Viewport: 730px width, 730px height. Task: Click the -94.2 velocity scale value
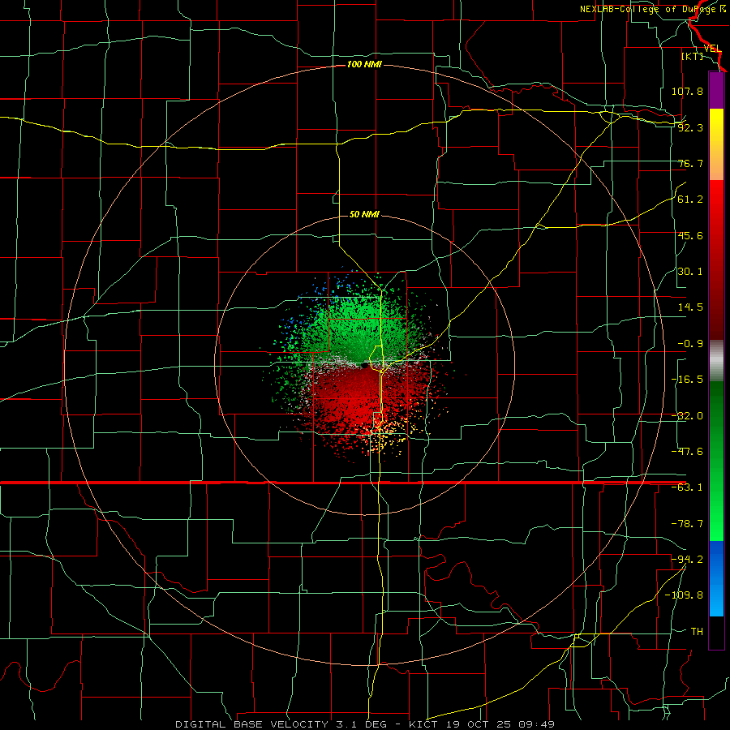pyautogui.click(x=687, y=559)
